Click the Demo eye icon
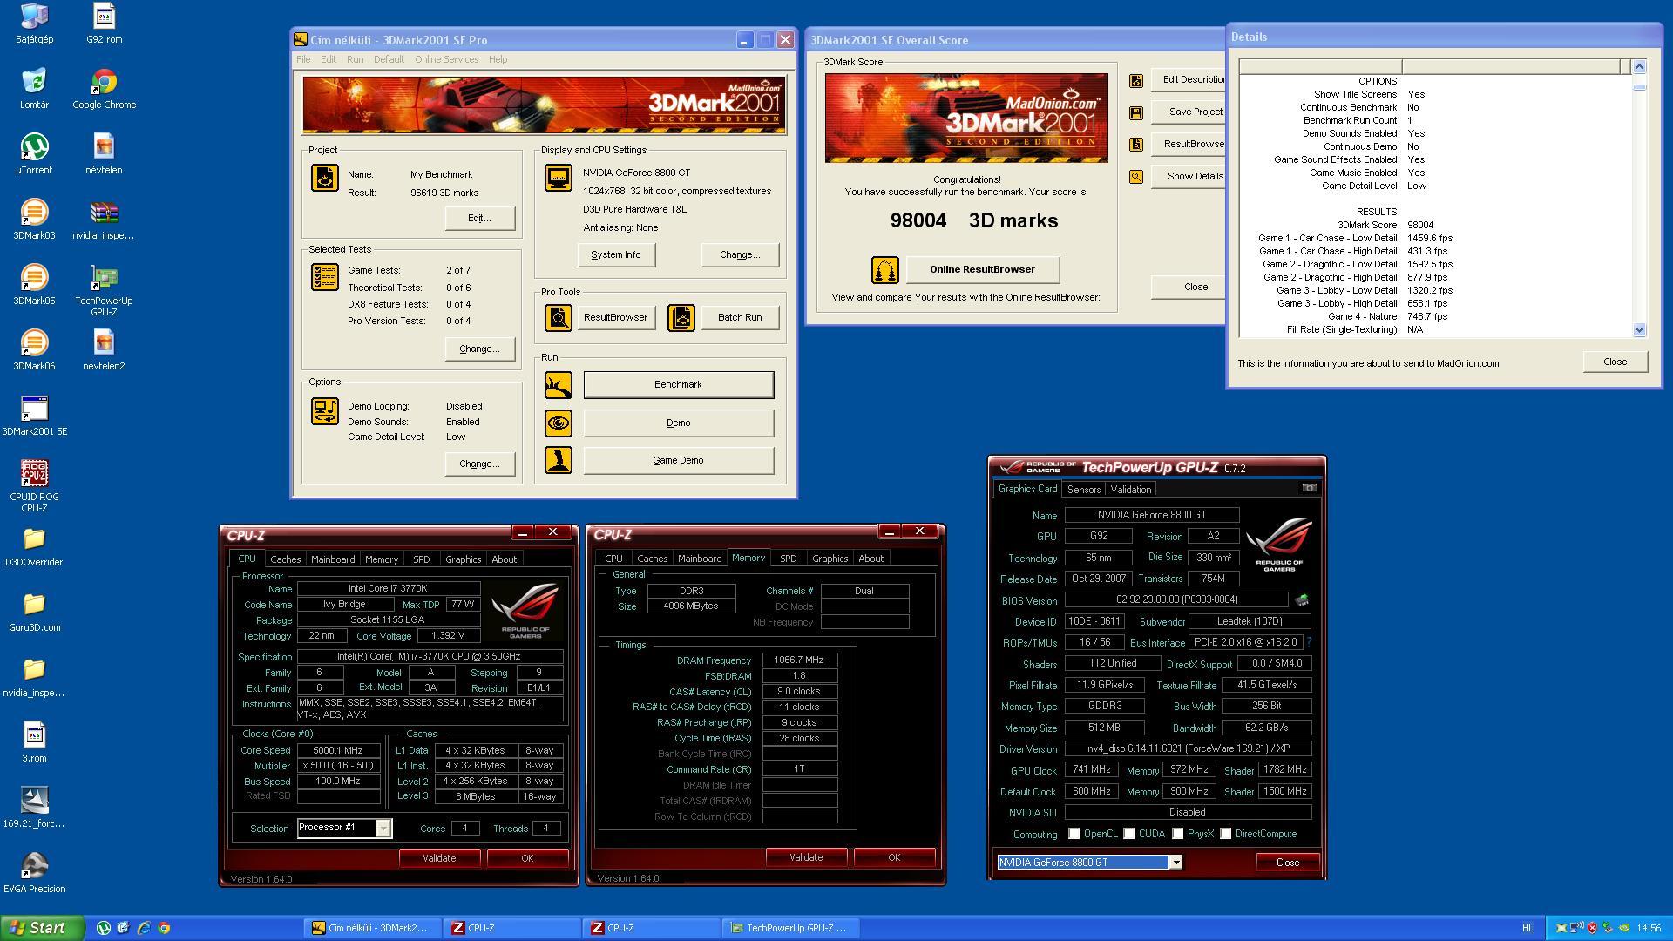The height and width of the screenshot is (941, 1673). [x=559, y=423]
